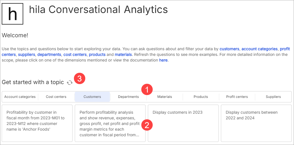Select the Customers tab
The height and width of the screenshot is (145, 294).
92,96
